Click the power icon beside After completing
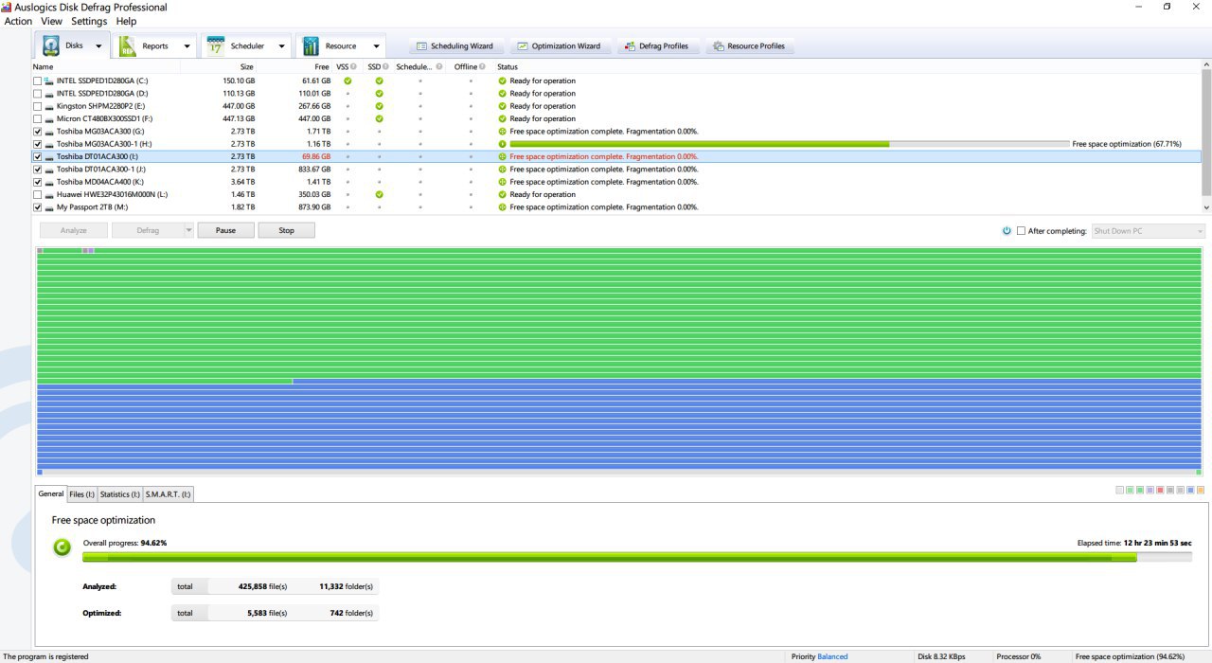Image resolution: width=1212 pixels, height=663 pixels. 1007,230
